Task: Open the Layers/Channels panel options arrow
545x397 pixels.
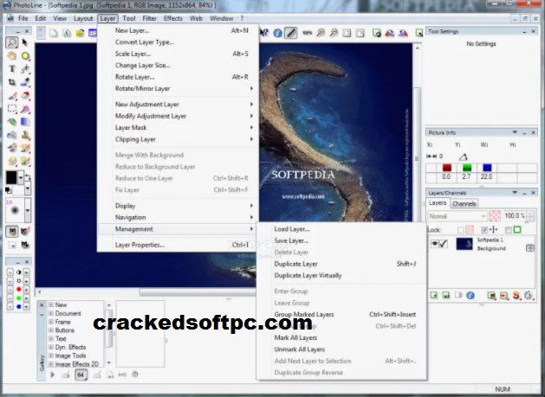Action: 515,192
